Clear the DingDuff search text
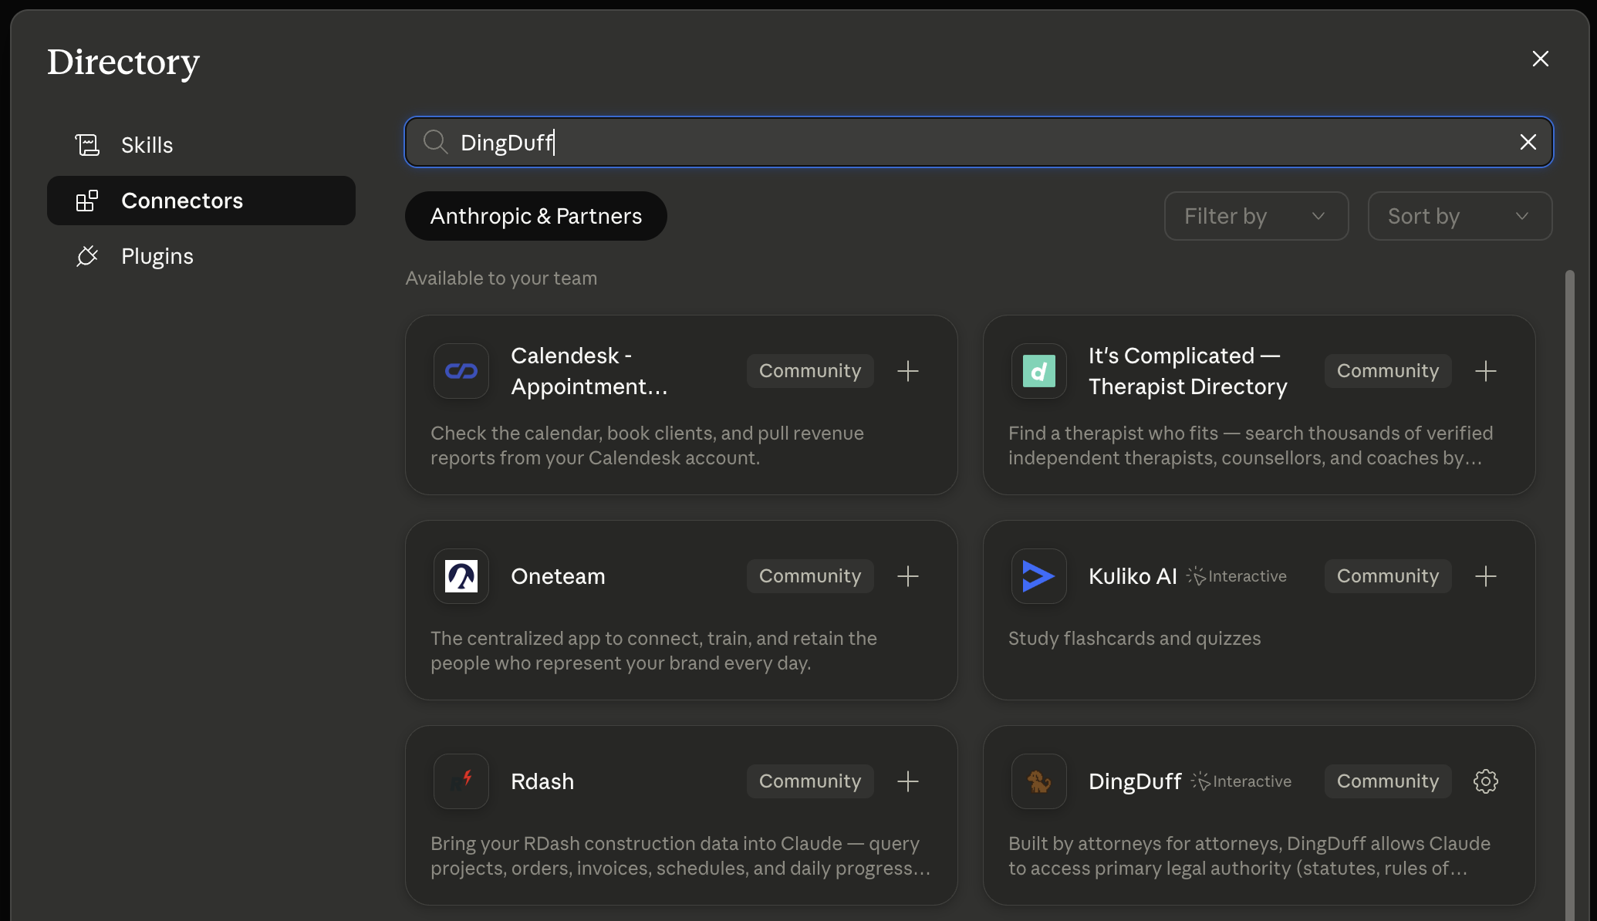This screenshot has width=1597, height=921. 1528,142
